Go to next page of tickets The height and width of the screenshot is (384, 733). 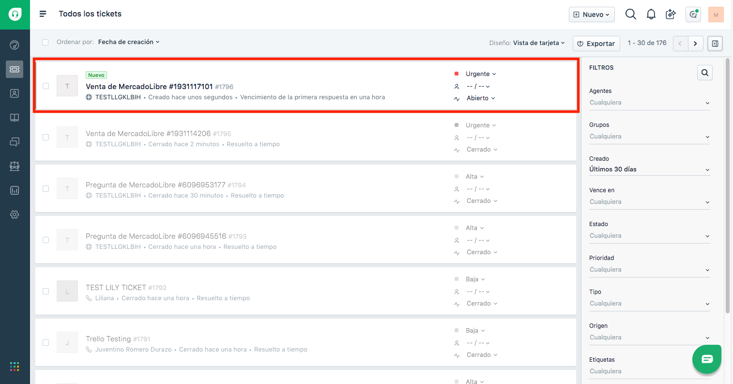[695, 43]
